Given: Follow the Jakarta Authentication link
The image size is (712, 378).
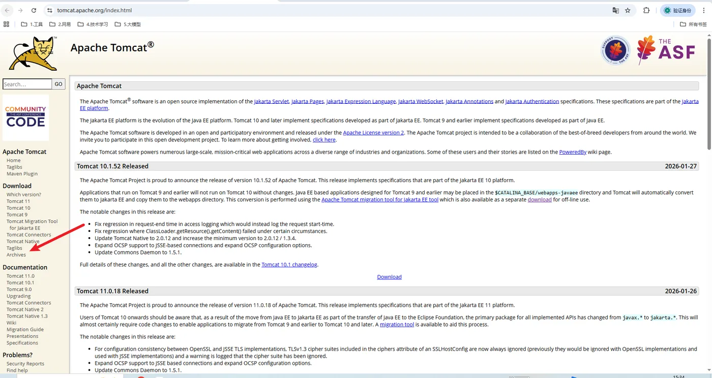Looking at the screenshot, I should pyautogui.click(x=532, y=101).
